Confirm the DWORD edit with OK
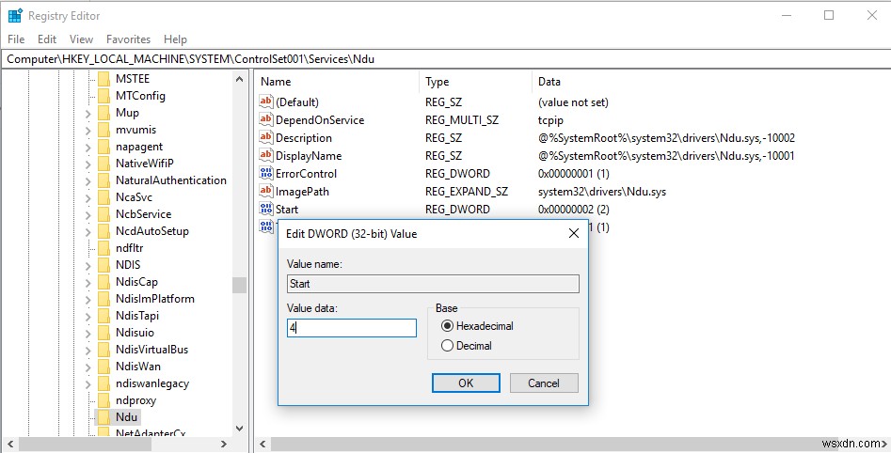 pos(466,383)
